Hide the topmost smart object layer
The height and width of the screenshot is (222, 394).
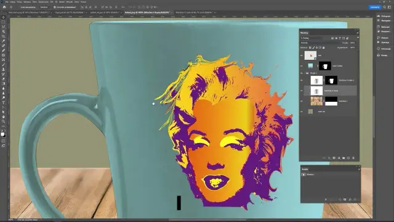tap(302, 55)
